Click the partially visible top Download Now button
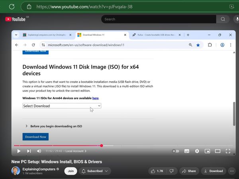The width and height of the screenshot is (239, 179). pyautogui.click(x=35, y=52)
